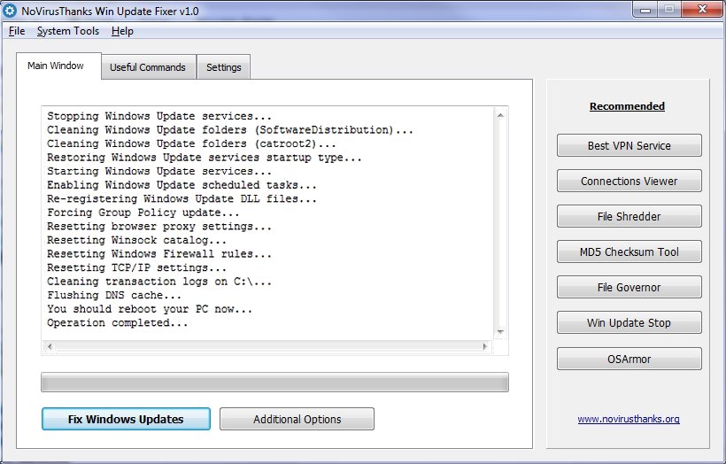The height and width of the screenshot is (464, 726).
Task: Click the Fix Windows Updates button
Action: tap(126, 419)
